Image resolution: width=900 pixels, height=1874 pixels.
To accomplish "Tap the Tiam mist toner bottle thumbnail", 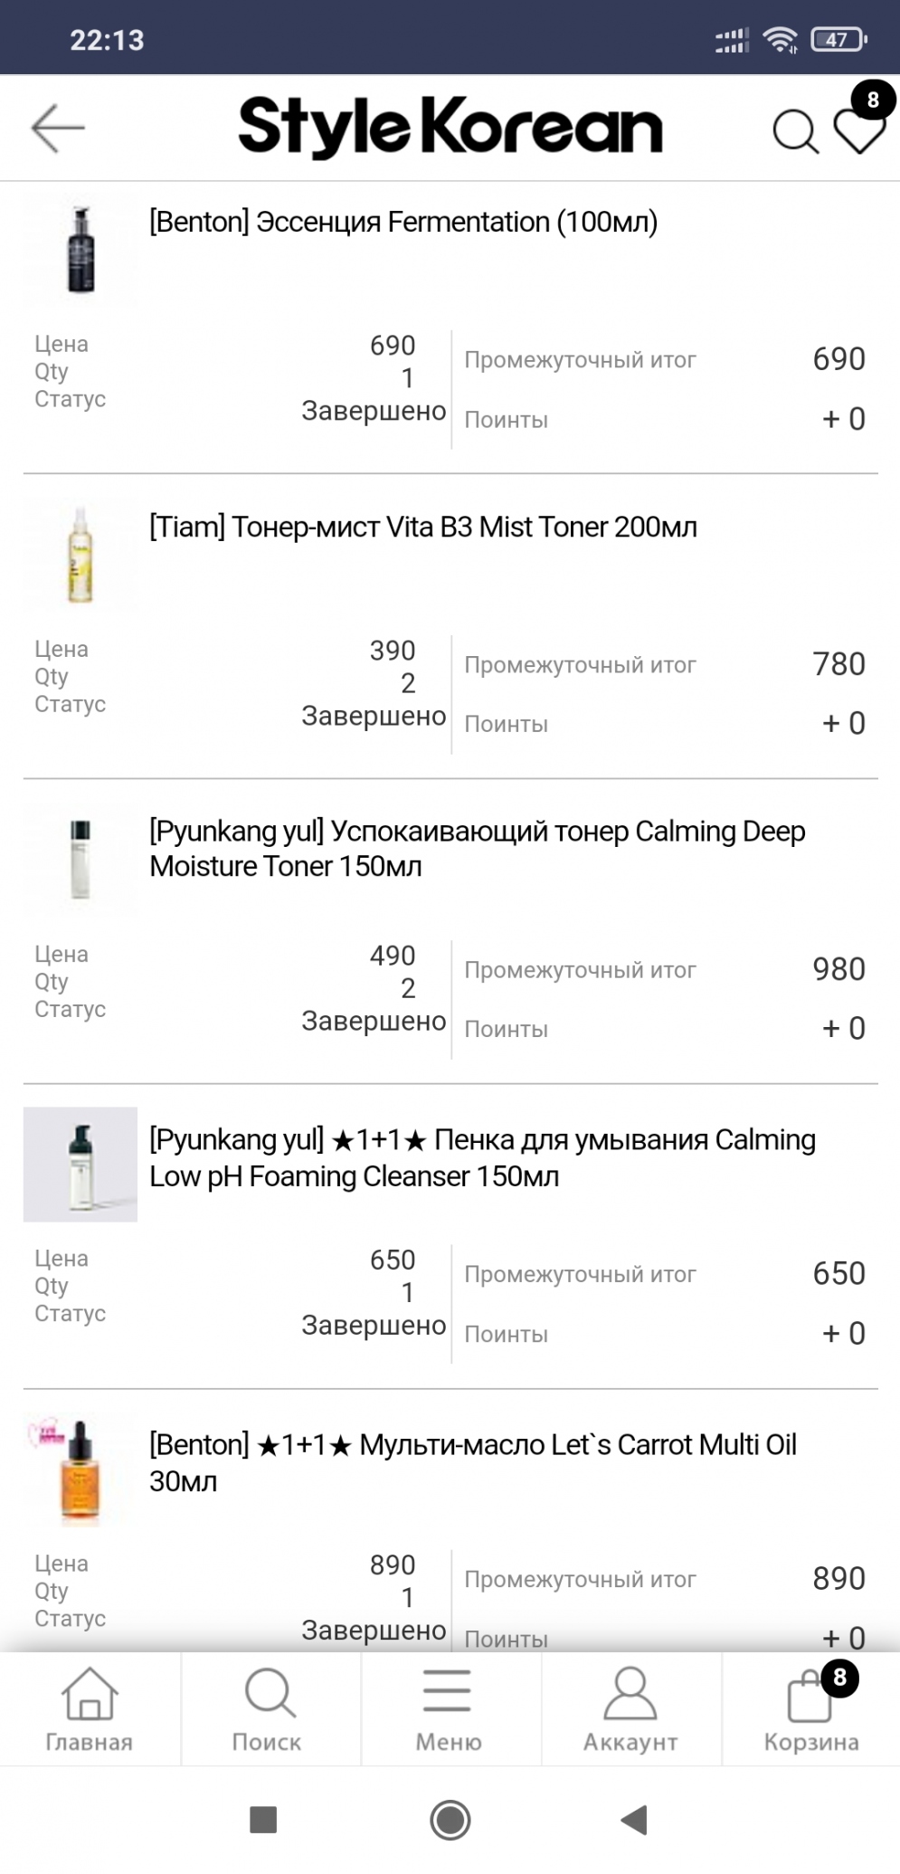I will click(x=81, y=555).
